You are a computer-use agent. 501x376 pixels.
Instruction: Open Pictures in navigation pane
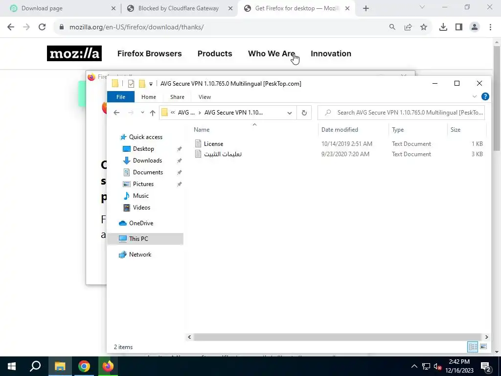point(143,184)
